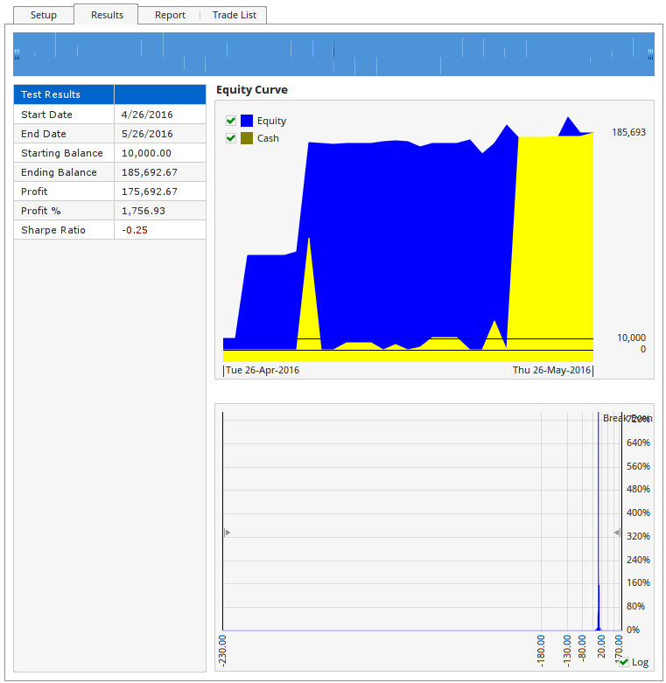
Task: Click the Tue 26-Apr-2016 axis label
Action: click(263, 370)
